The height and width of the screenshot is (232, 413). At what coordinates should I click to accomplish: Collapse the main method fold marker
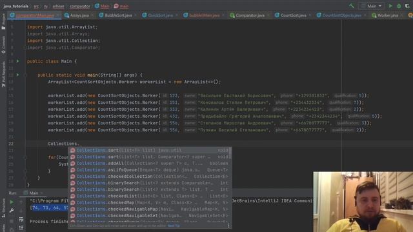26,75
